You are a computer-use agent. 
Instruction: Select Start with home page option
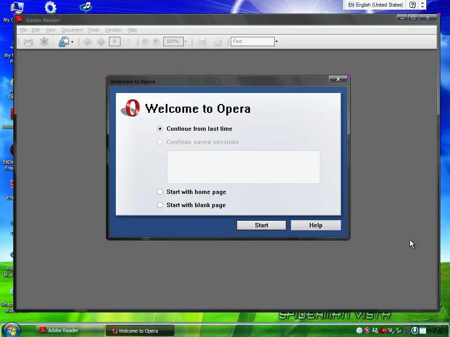(x=192, y=192)
